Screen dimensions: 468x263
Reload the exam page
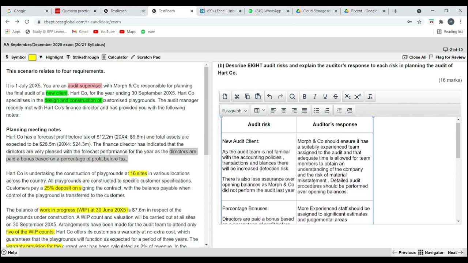27,22
